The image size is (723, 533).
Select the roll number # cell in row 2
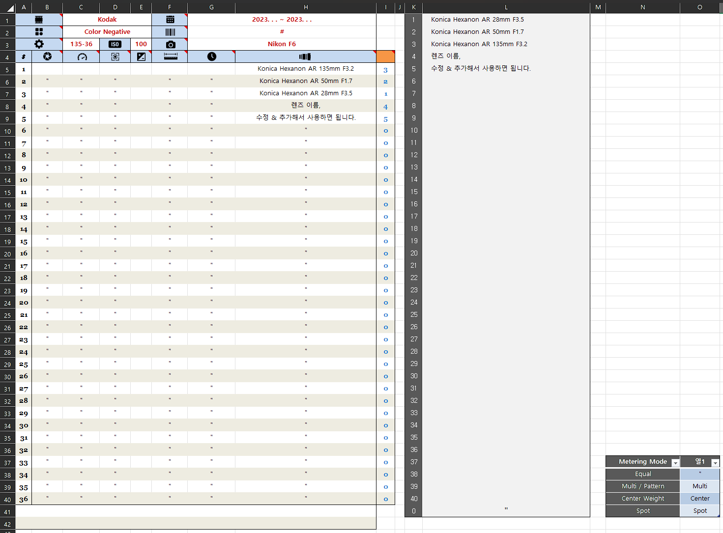pos(282,32)
